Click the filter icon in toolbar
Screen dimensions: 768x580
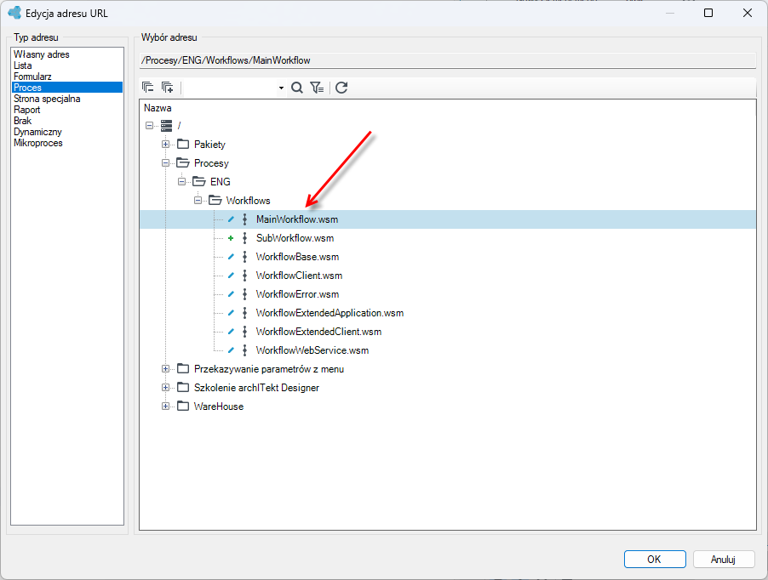(317, 88)
